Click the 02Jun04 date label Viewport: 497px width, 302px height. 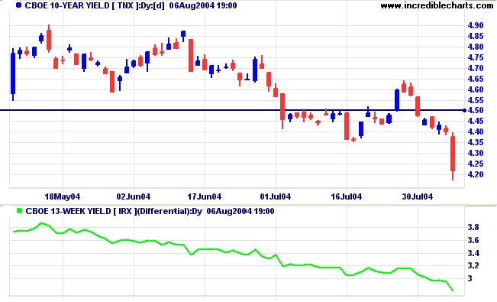[x=134, y=196]
